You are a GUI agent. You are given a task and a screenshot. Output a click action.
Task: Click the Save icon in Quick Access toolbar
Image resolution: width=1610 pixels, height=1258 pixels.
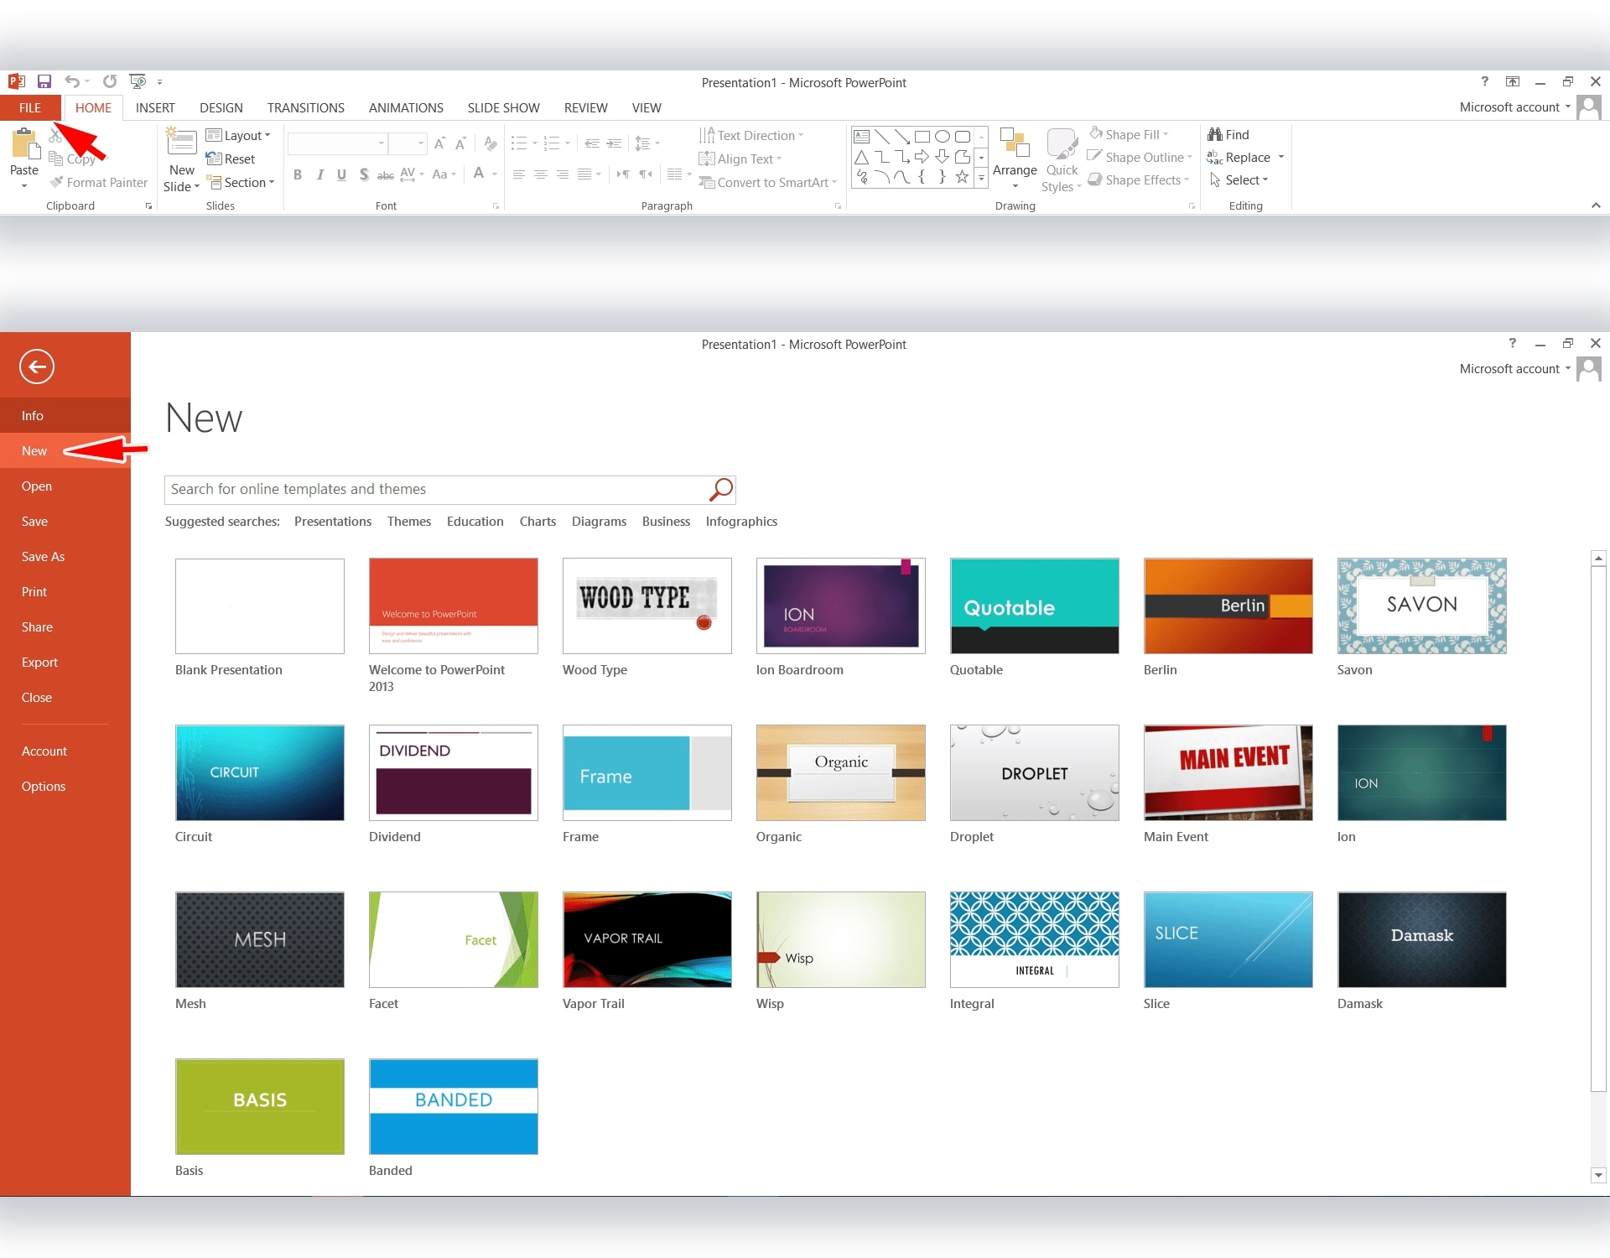(x=44, y=81)
